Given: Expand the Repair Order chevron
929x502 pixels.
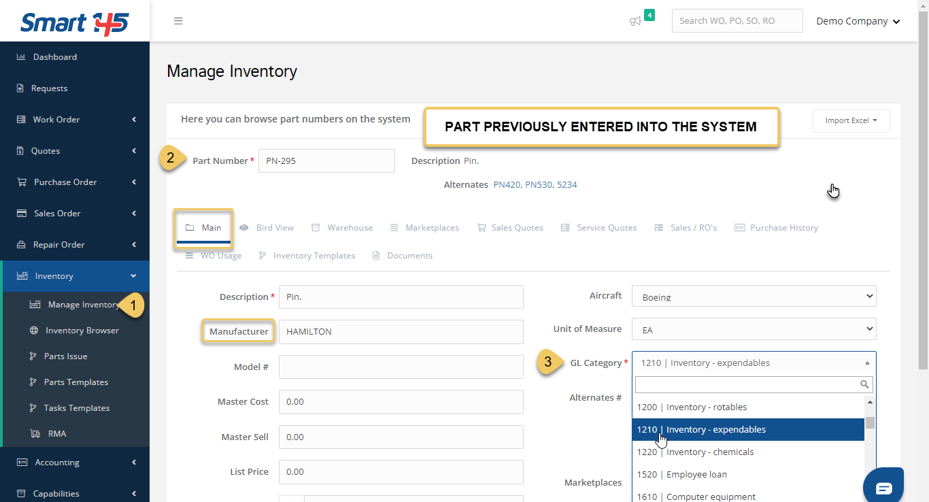Looking at the screenshot, I should (x=134, y=245).
